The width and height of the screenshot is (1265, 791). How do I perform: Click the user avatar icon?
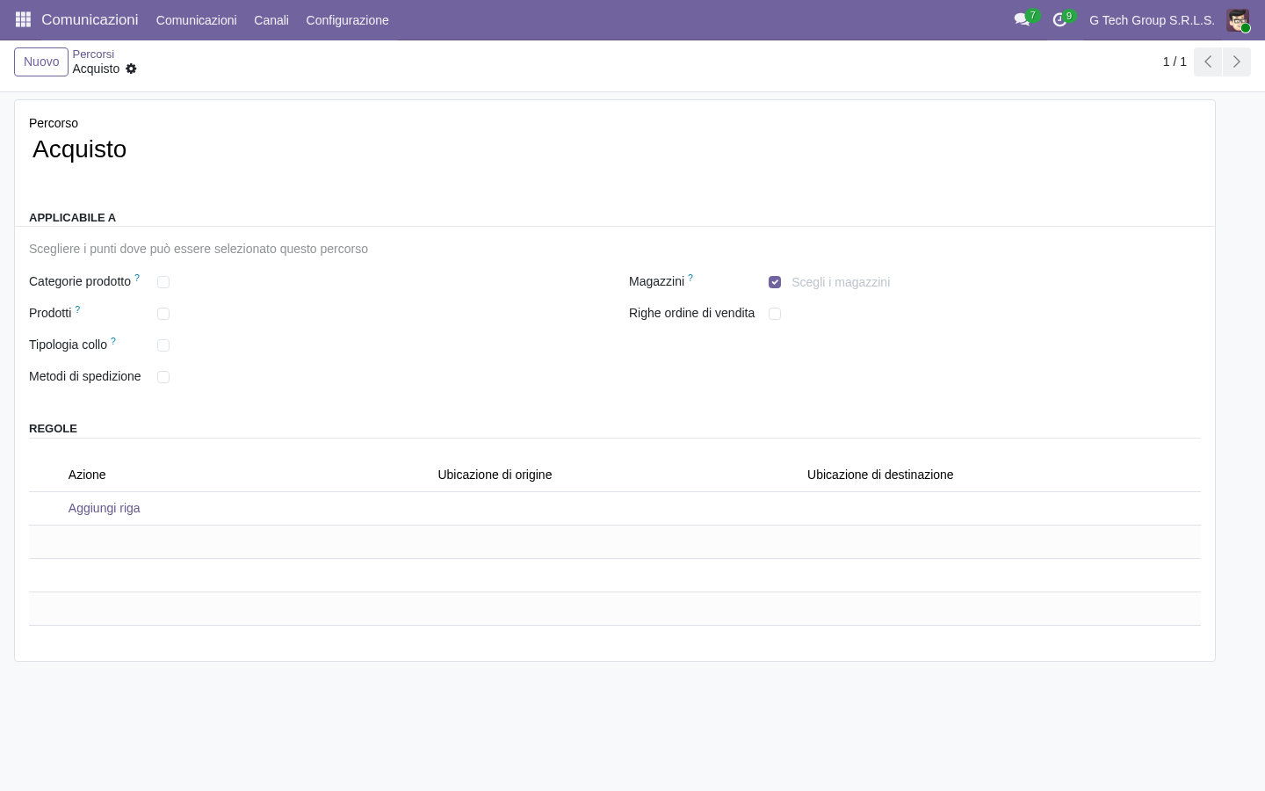coord(1238,20)
